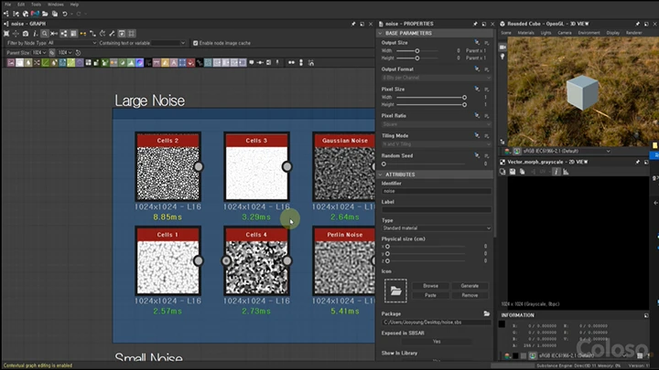Toggle the highlighted node-link display button in graph toolbar
The width and height of the screenshot is (659, 370).
tap(64, 34)
